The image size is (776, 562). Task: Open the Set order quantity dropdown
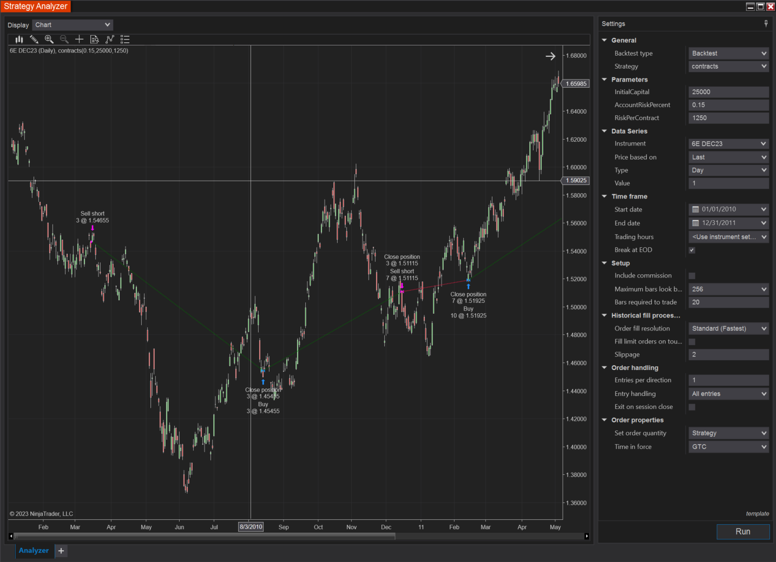pyautogui.click(x=728, y=433)
